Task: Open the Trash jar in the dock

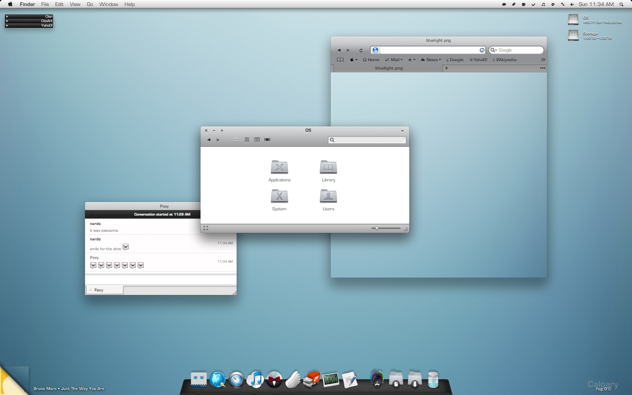Action: [433, 380]
